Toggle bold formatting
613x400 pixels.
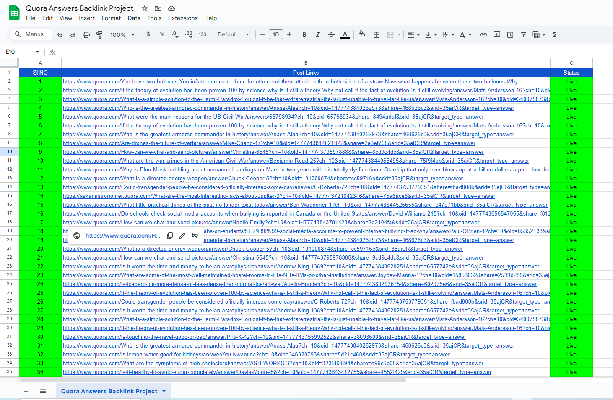[x=304, y=35]
